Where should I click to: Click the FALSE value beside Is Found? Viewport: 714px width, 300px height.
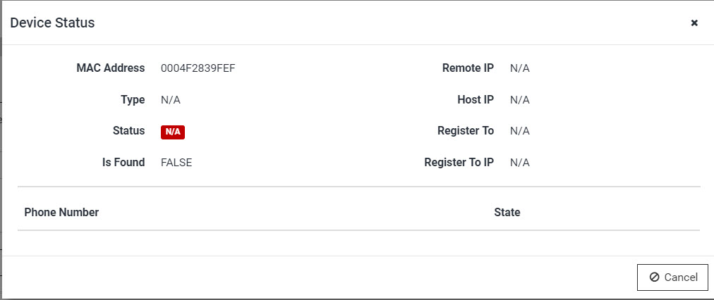coord(176,163)
